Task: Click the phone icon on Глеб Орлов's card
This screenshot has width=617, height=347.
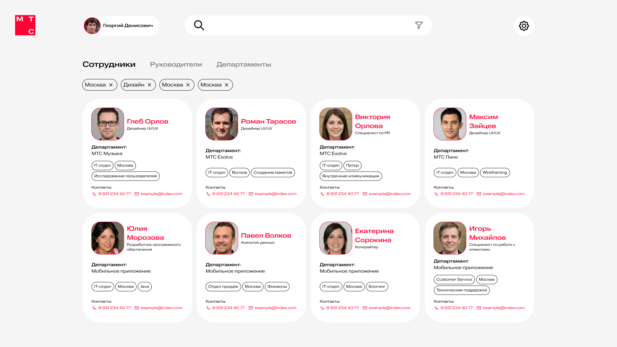Action: click(x=94, y=194)
